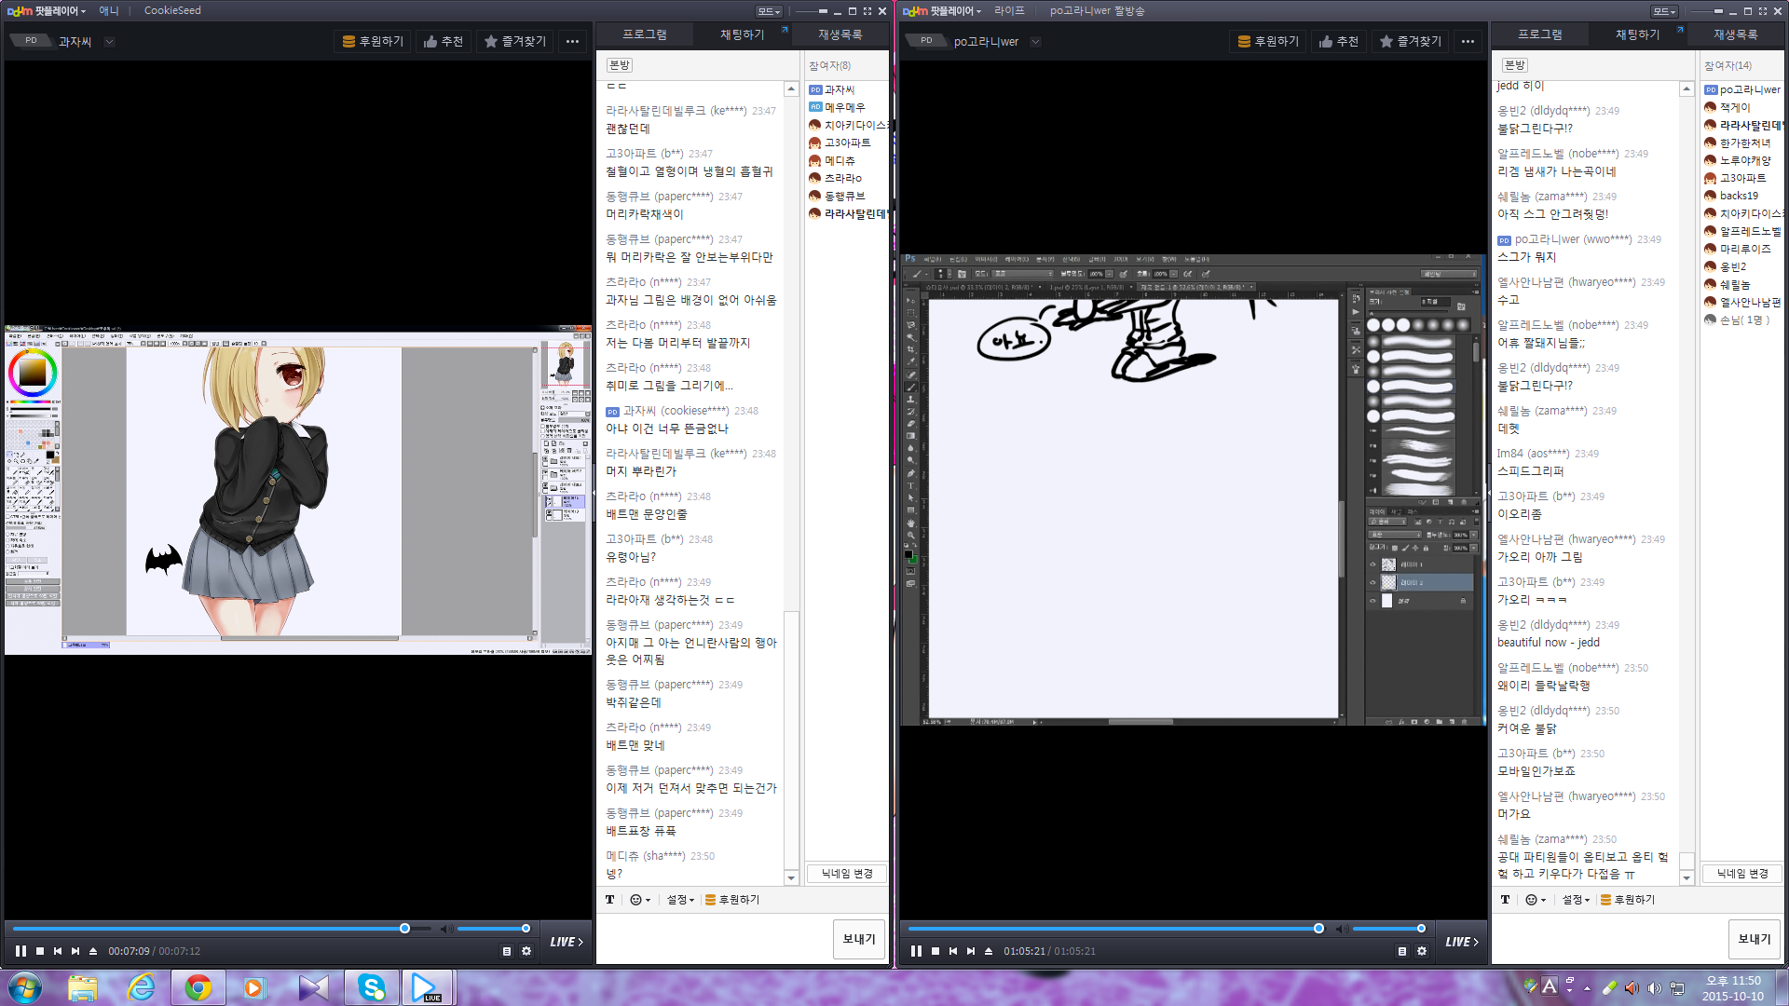
Task: Click 닉네임 변경 in the left window
Action: [x=846, y=874]
